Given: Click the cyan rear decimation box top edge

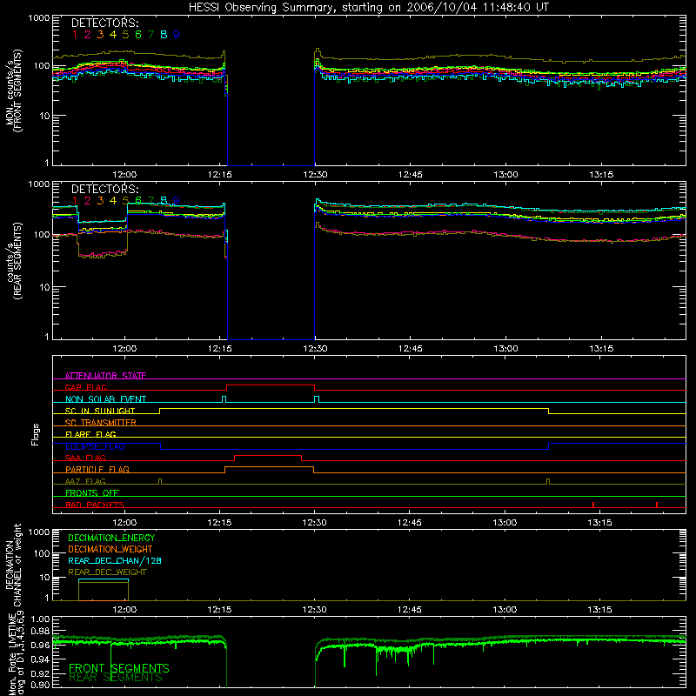Looking at the screenshot, I should (x=104, y=579).
